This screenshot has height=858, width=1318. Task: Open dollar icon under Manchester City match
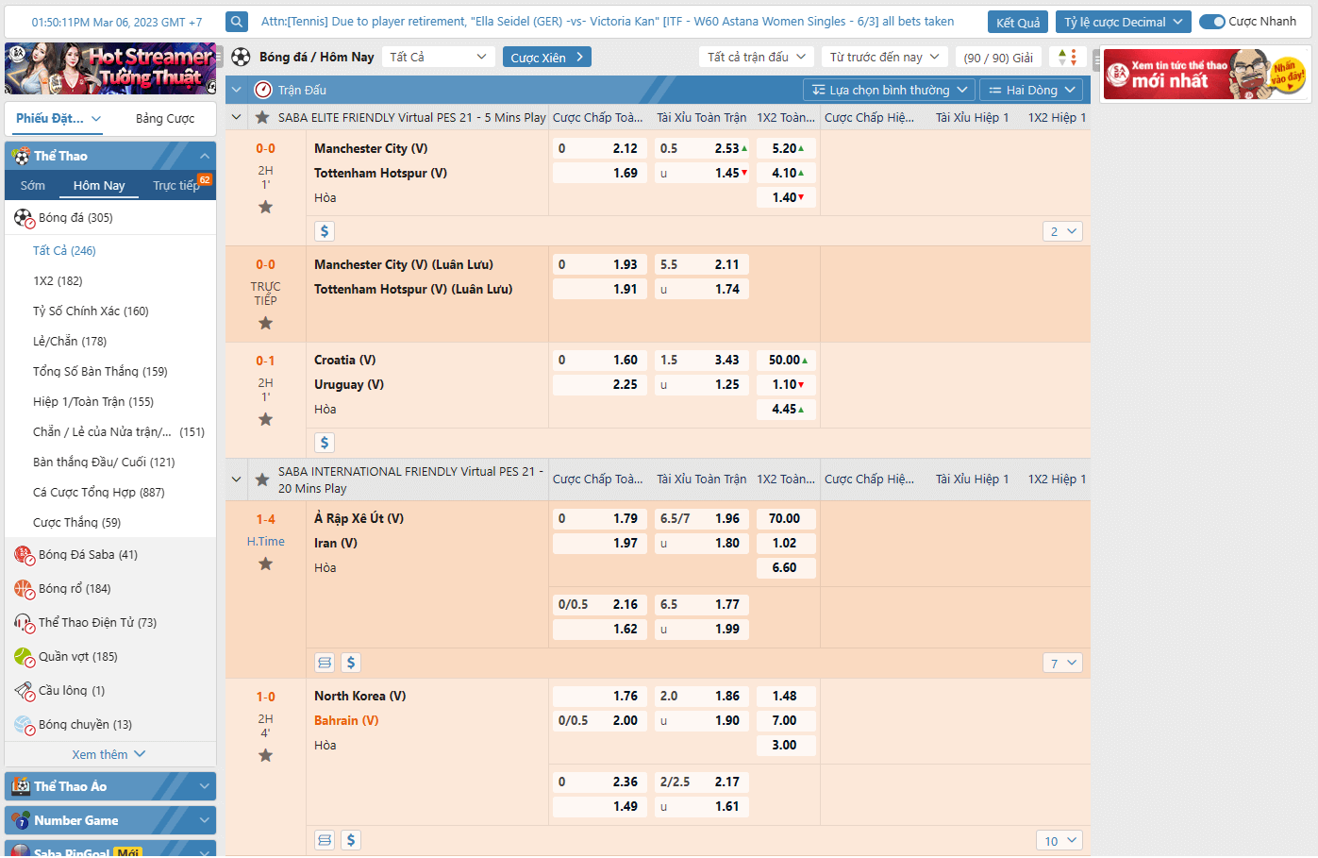click(x=325, y=231)
